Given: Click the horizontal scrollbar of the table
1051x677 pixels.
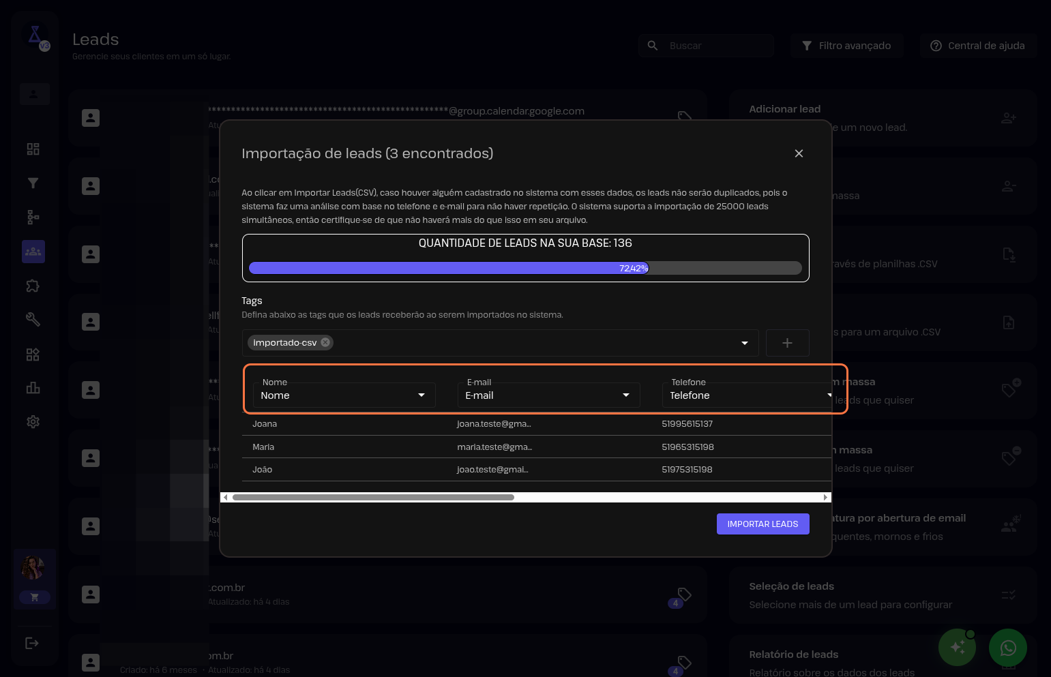Looking at the screenshot, I should pyautogui.click(x=373, y=498).
